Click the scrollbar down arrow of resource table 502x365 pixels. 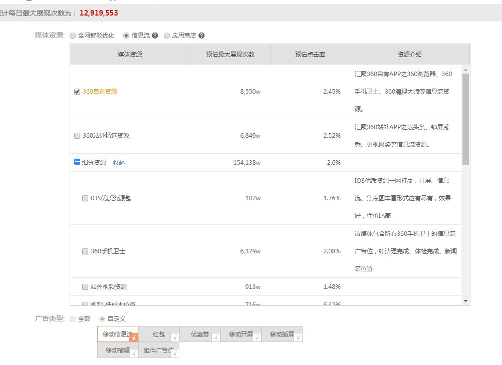(466, 301)
